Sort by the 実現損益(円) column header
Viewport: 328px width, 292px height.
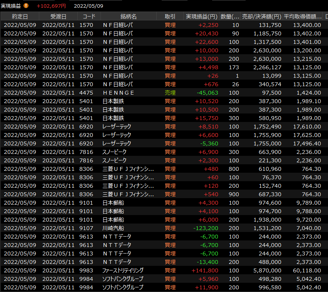pyautogui.click(x=201, y=17)
